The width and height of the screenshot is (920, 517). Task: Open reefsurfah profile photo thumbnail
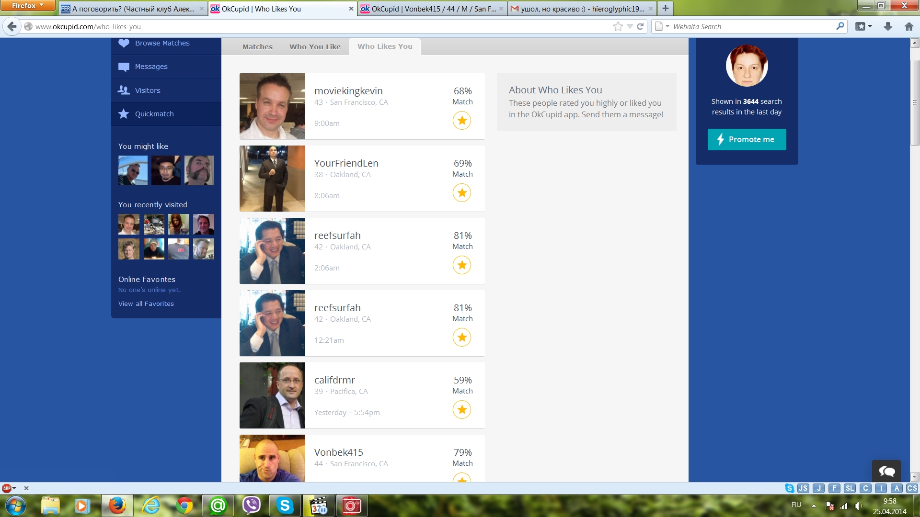(272, 251)
